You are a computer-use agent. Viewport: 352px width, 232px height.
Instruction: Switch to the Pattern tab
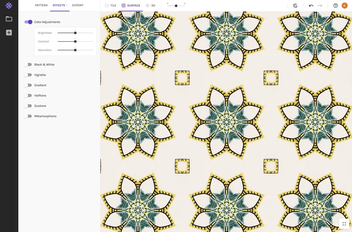41,5
